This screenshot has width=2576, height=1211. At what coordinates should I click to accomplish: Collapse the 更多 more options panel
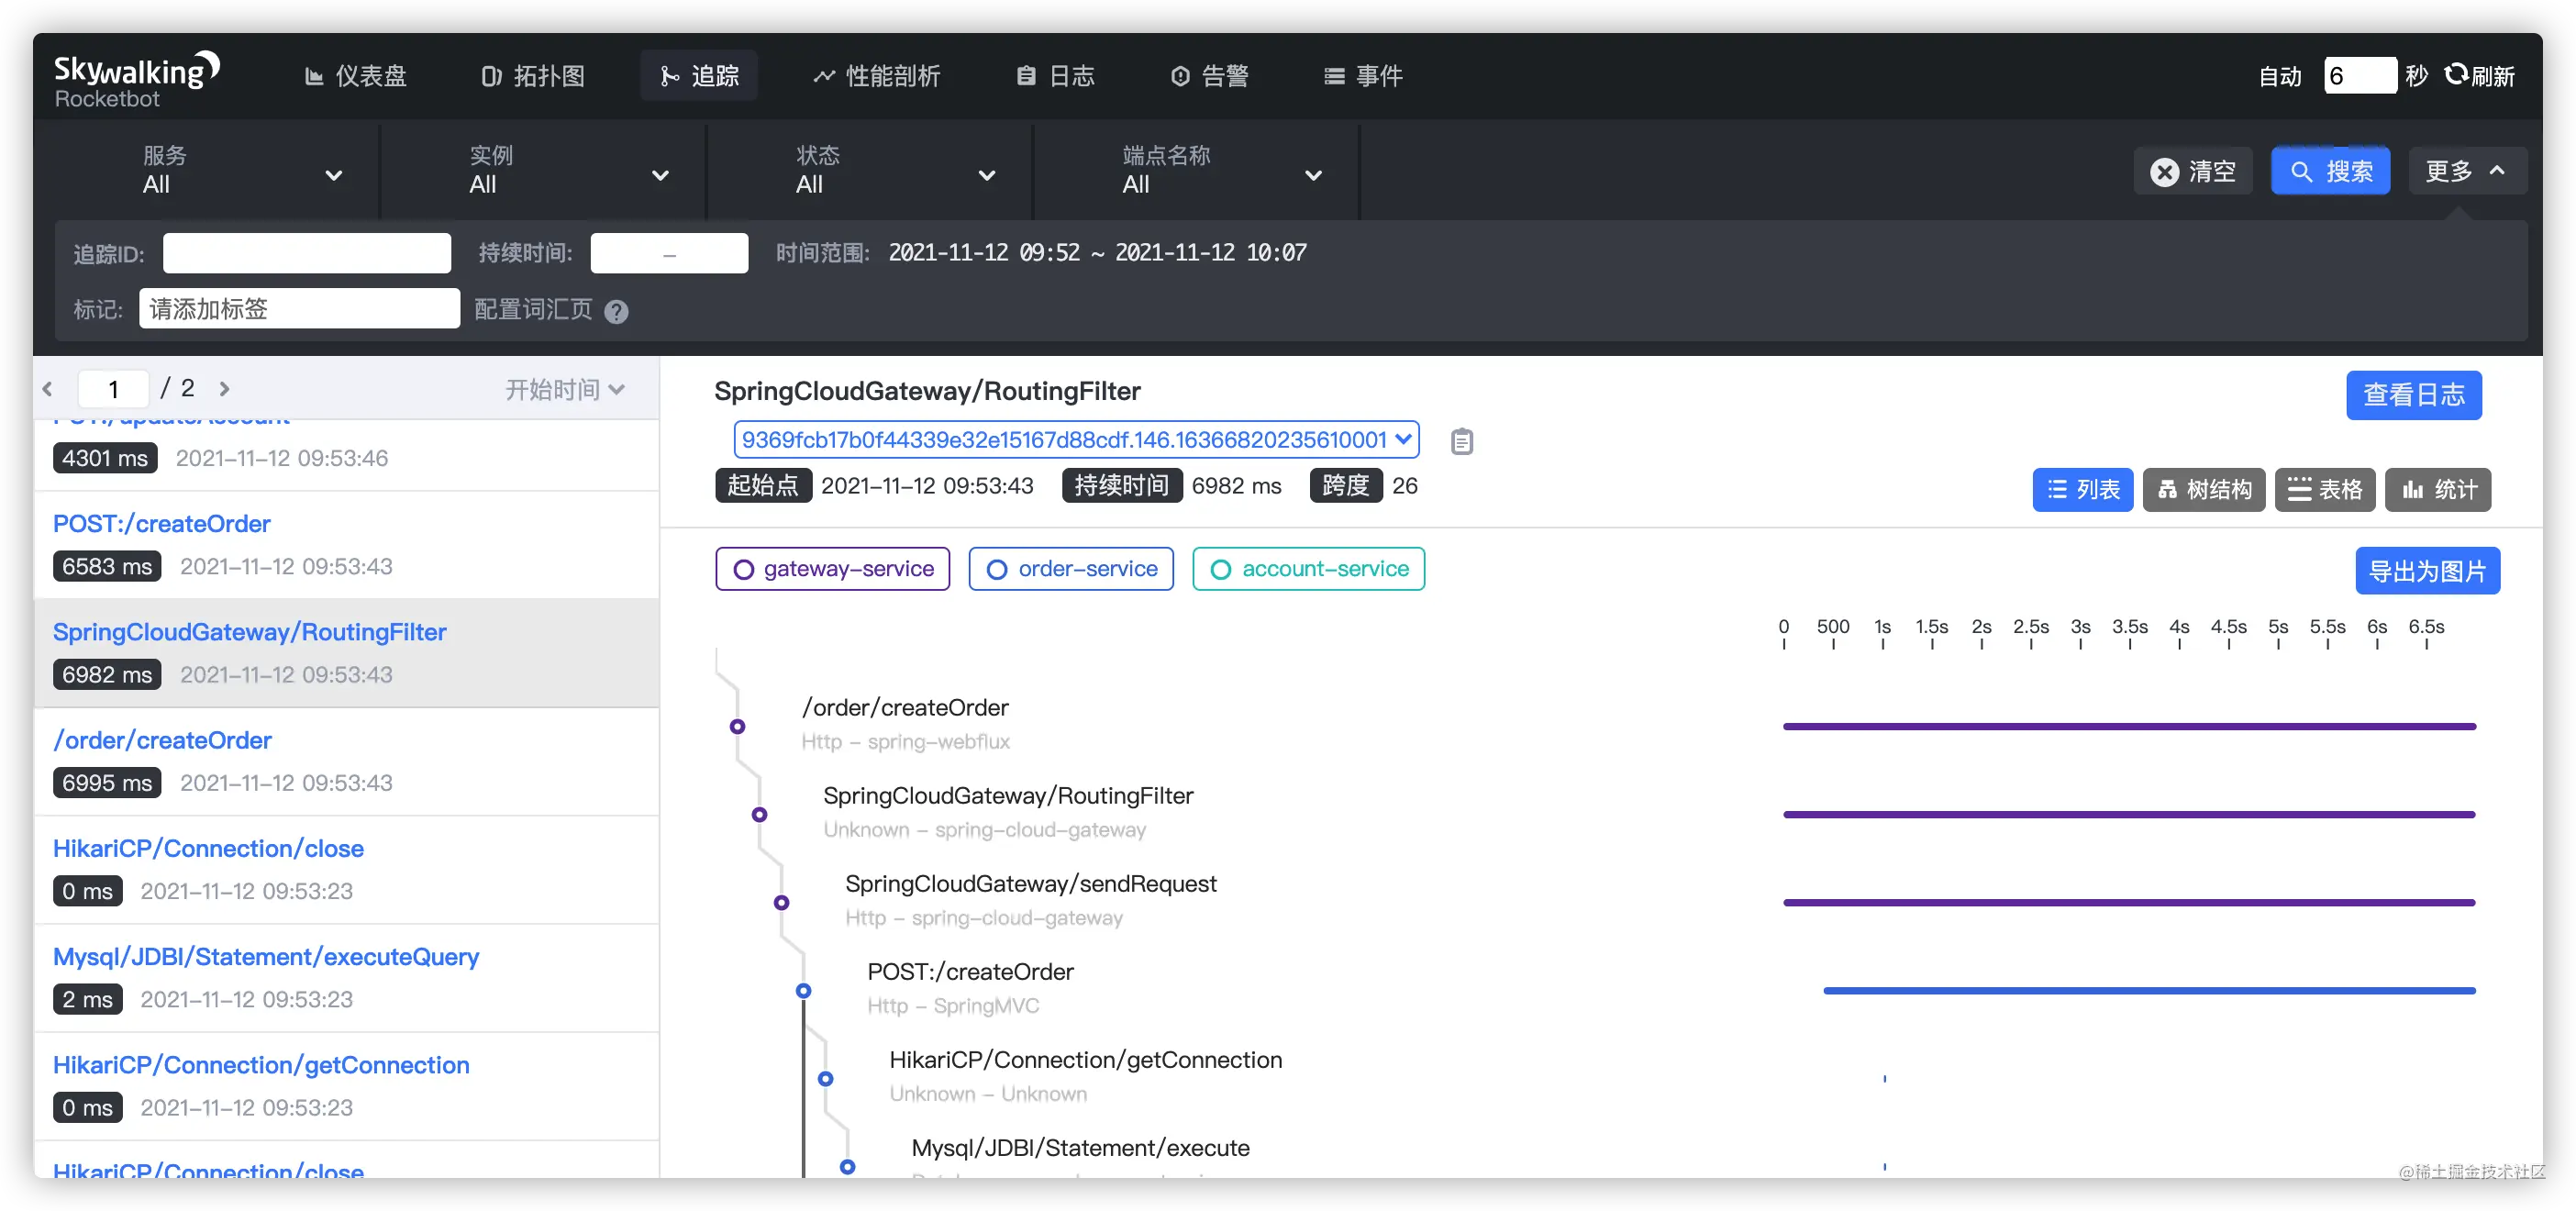click(2466, 171)
